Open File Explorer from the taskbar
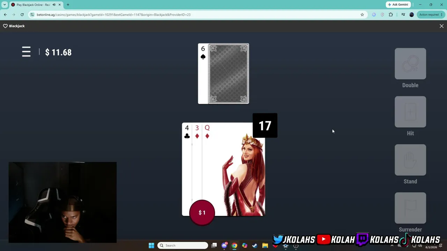The height and width of the screenshot is (251, 447). pos(265,245)
